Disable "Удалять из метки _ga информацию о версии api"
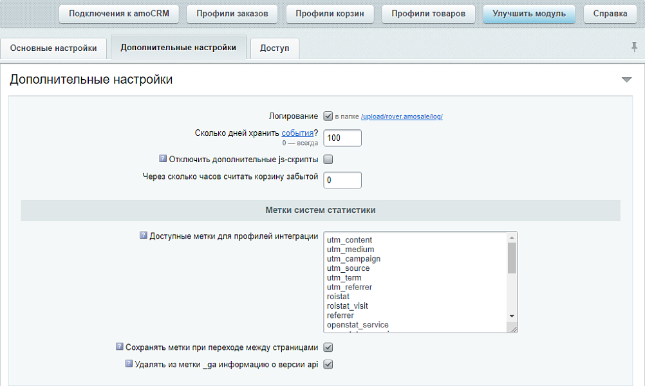 pos(328,364)
